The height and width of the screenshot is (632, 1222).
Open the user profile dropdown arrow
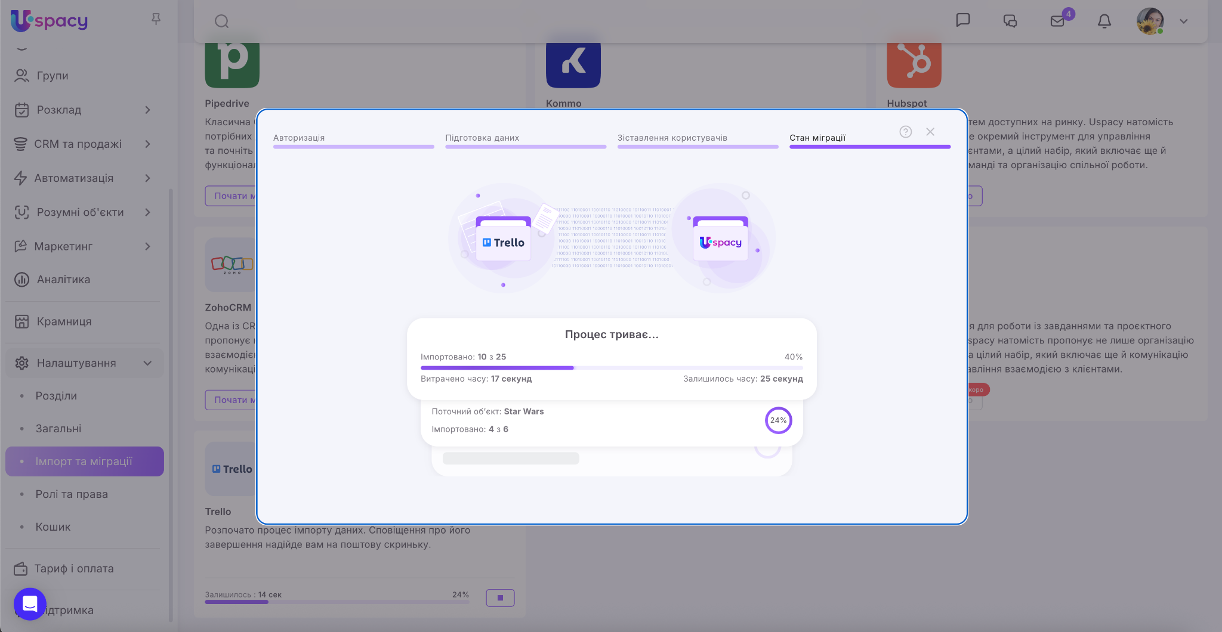(x=1184, y=21)
